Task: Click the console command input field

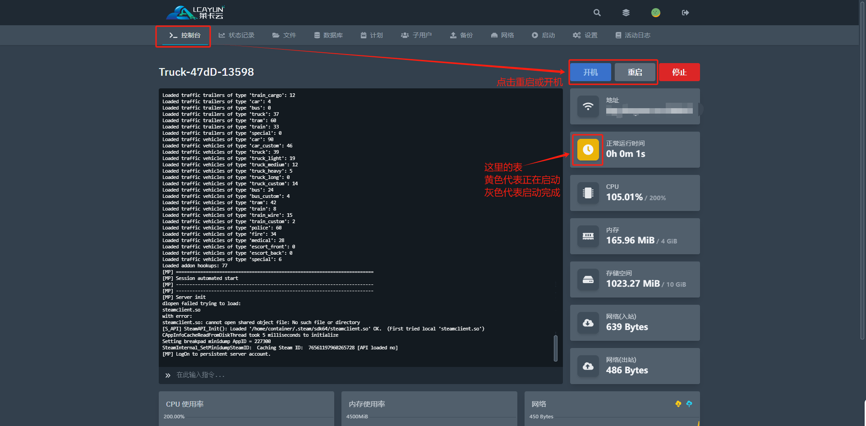Action: [x=361, y=375]
